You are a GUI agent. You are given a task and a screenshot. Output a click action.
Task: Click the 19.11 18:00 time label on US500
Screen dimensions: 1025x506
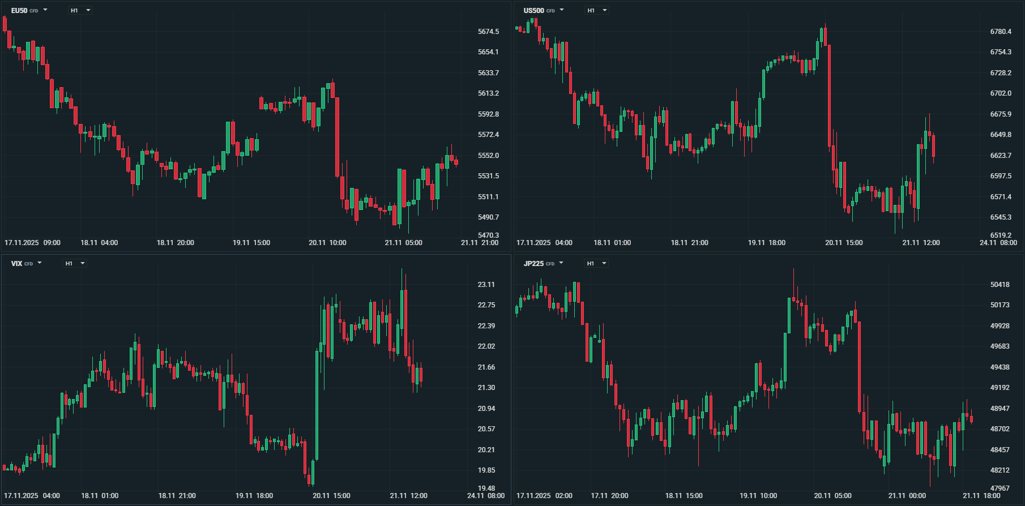767,243
